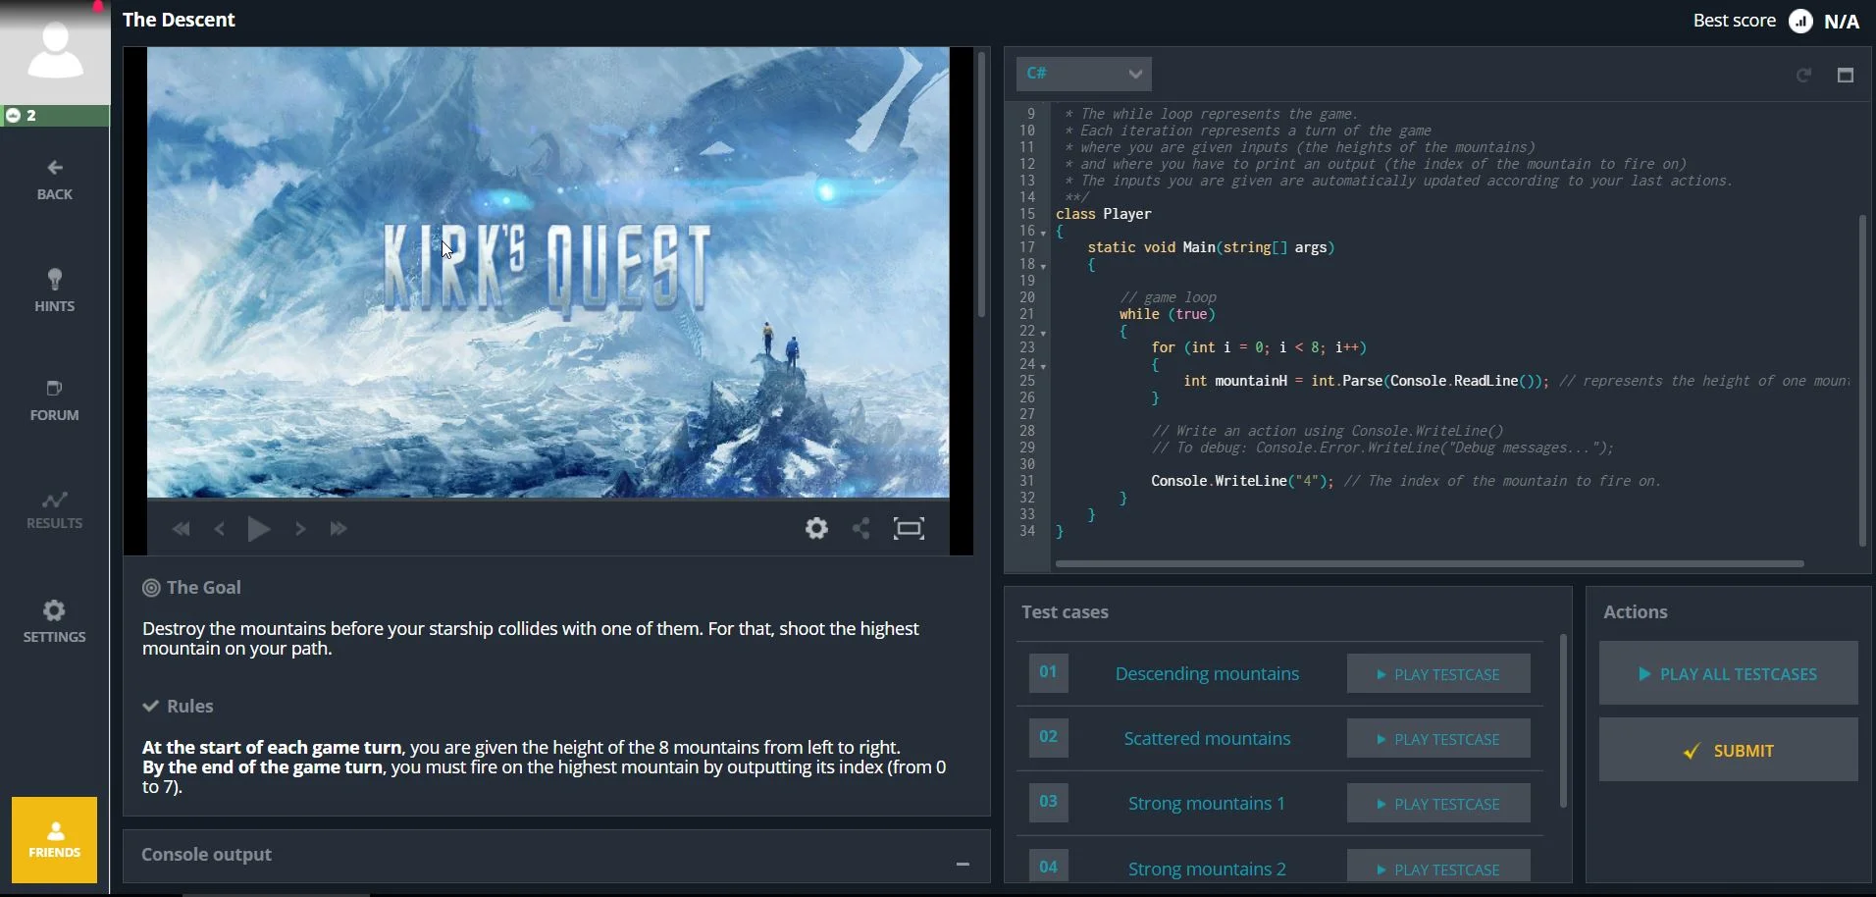Click the 04 test case number badge
This screenshot has height=897, width=1876.
1049,866
